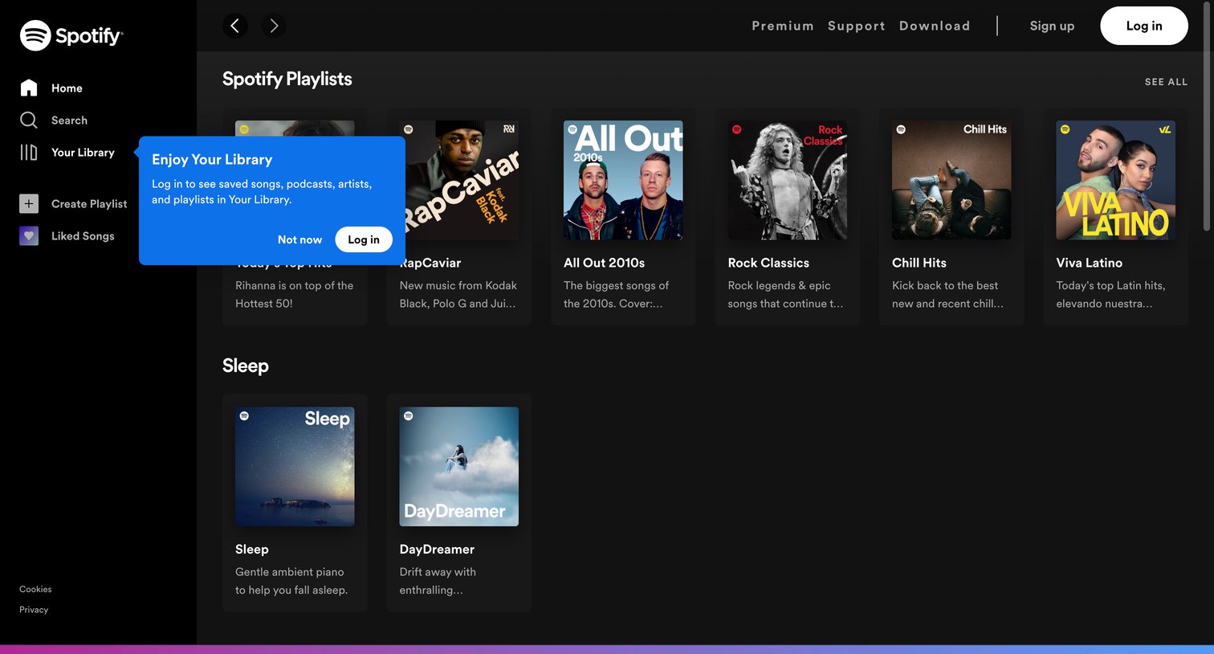This screenshot has height=654, width=1214.
Task: Open the Support link
Action: click(x=857, y=26)
